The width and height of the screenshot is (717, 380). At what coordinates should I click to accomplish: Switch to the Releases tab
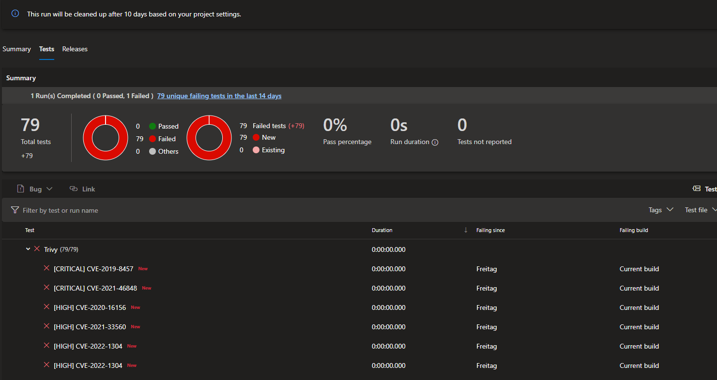coord(75,49)
